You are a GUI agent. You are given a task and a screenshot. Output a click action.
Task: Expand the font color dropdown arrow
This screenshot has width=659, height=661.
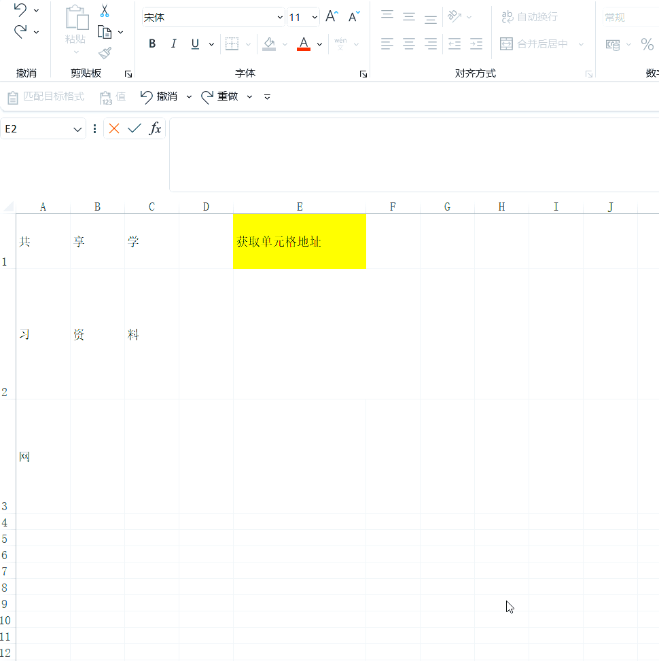[319, 44]
